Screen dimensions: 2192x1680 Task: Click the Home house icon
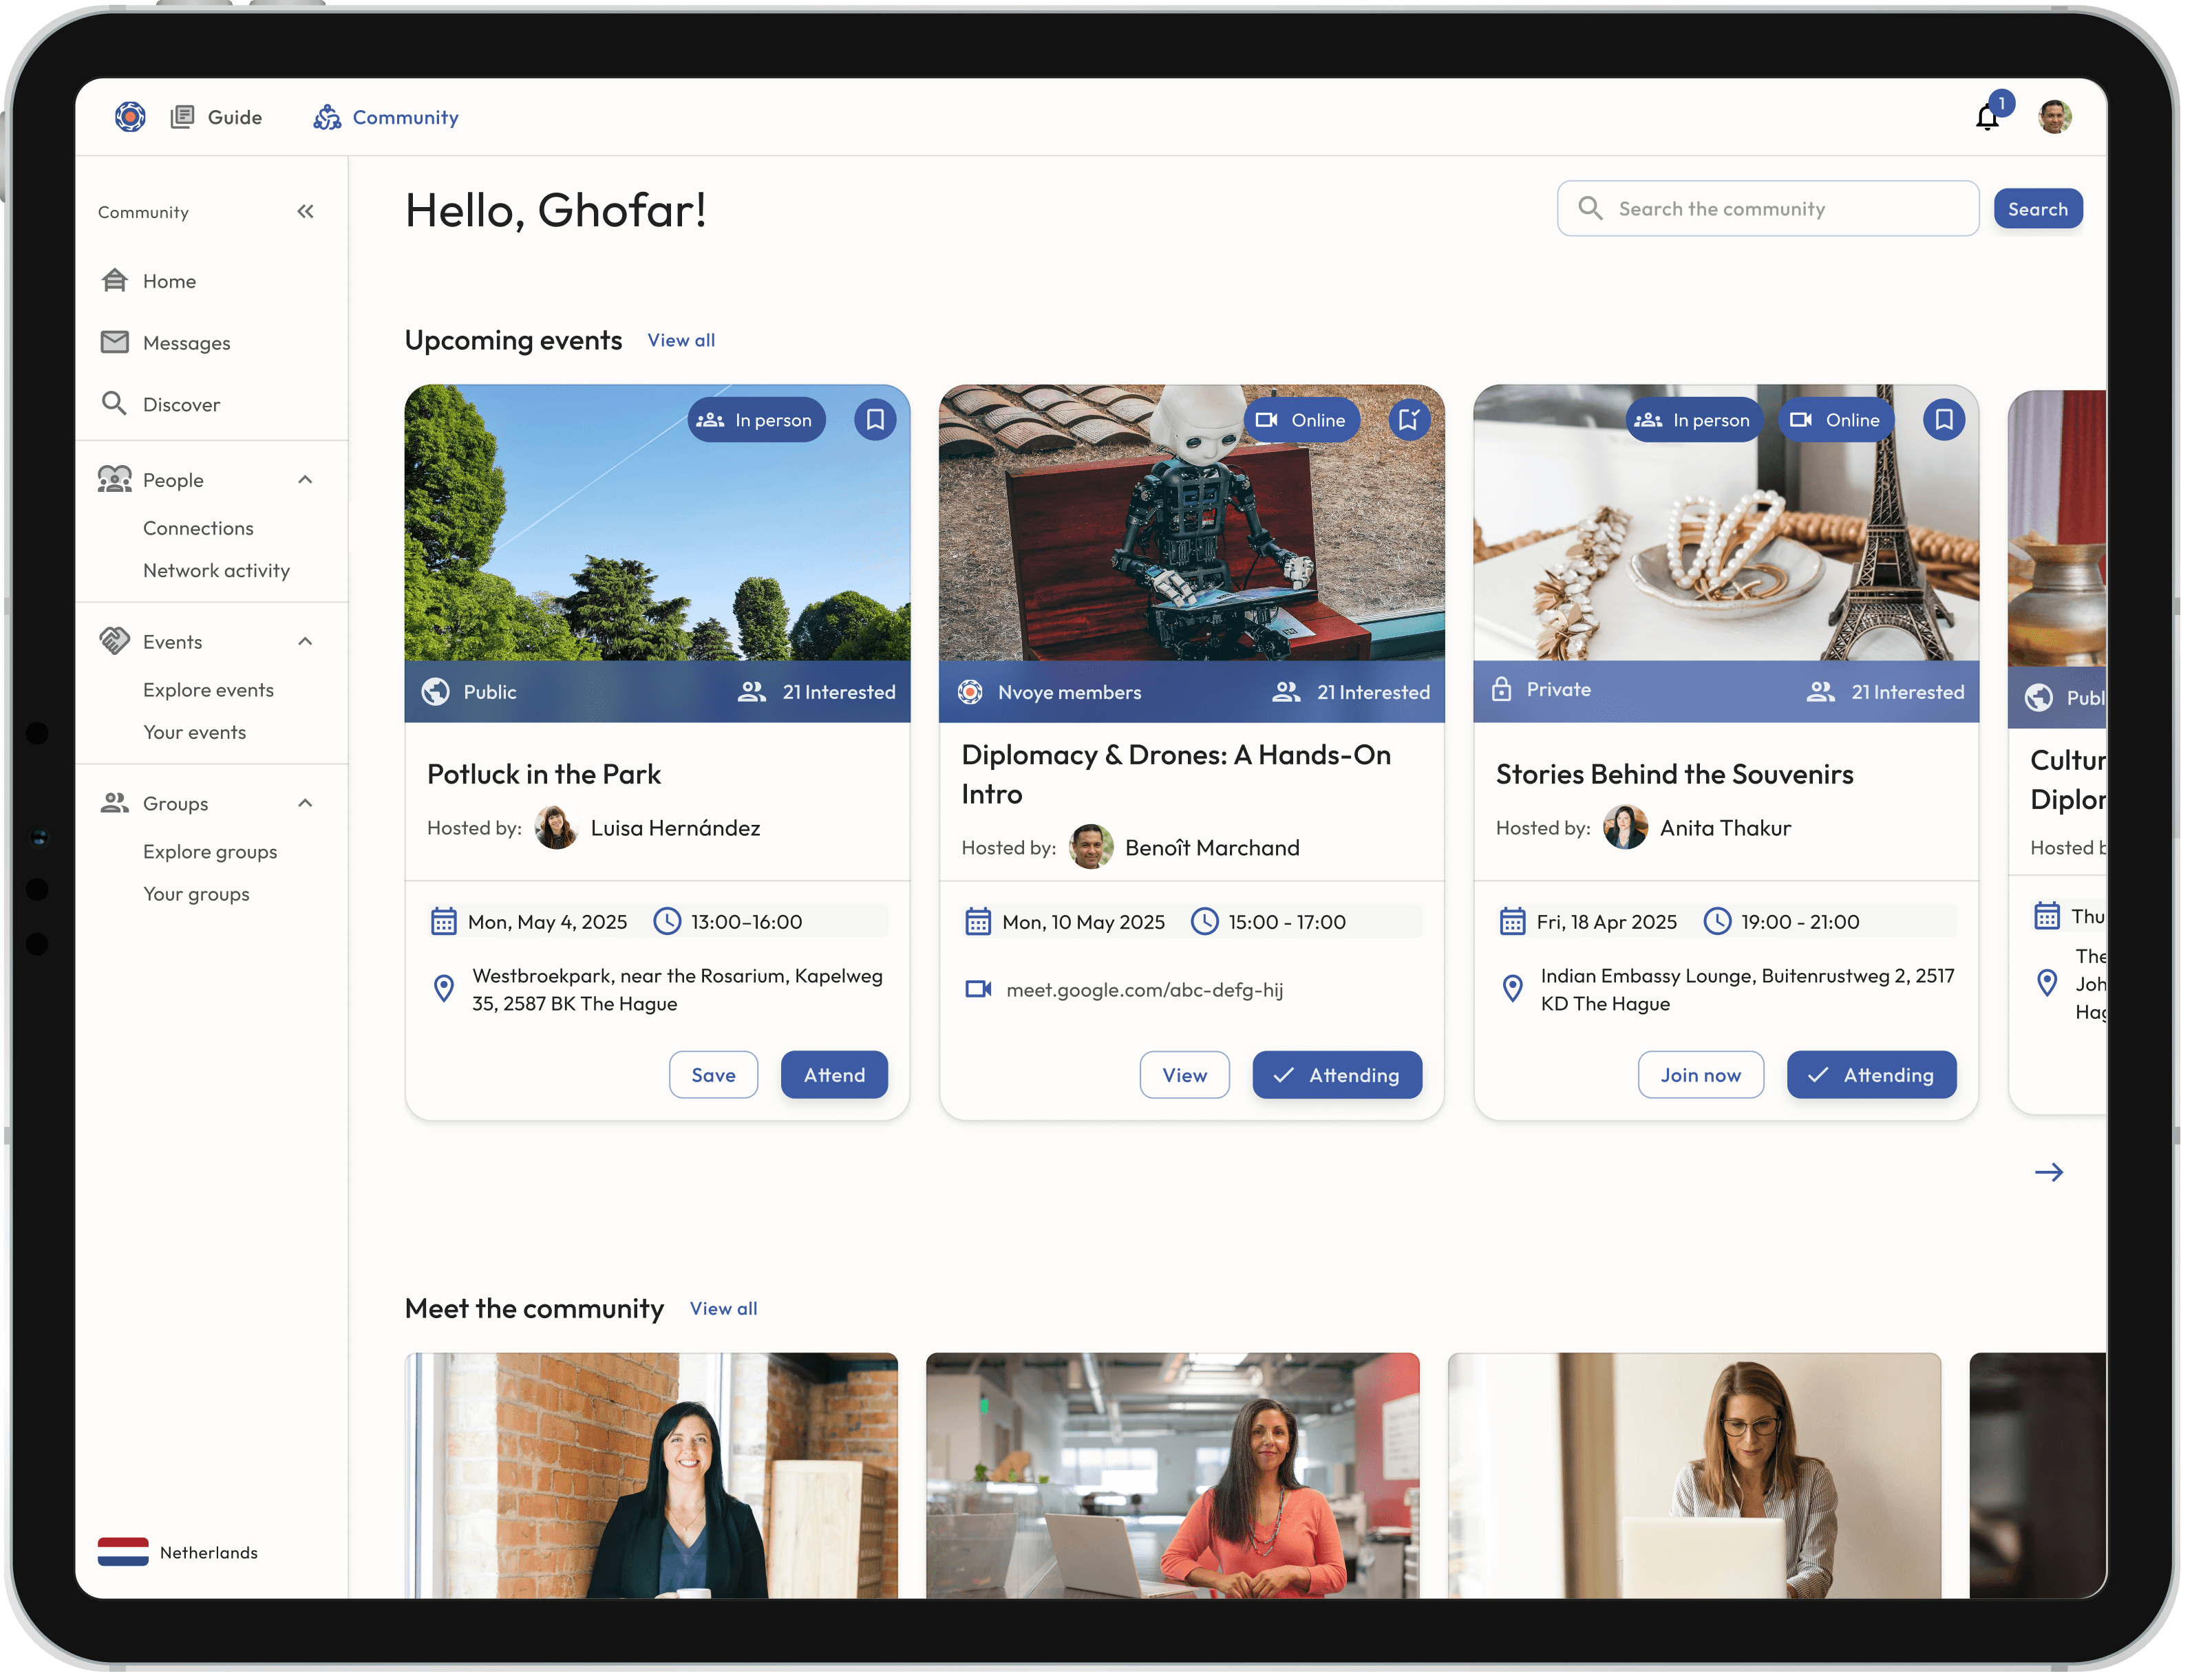115,281
